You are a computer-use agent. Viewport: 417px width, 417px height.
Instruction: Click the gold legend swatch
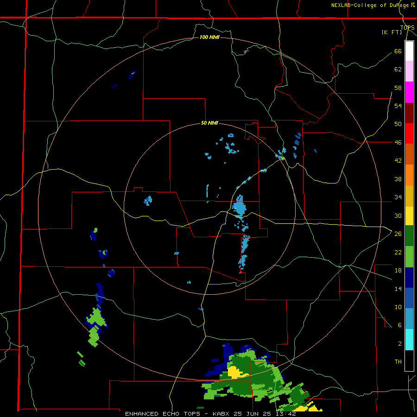(409, 196)
